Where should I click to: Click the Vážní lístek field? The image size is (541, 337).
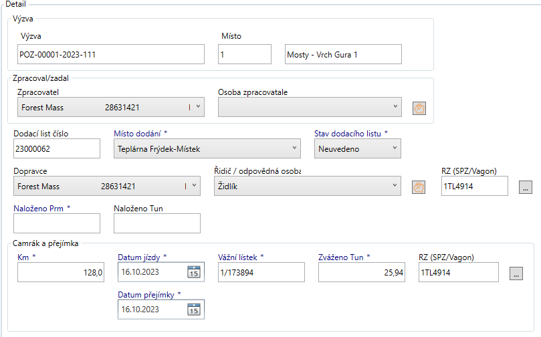[261, 272]
